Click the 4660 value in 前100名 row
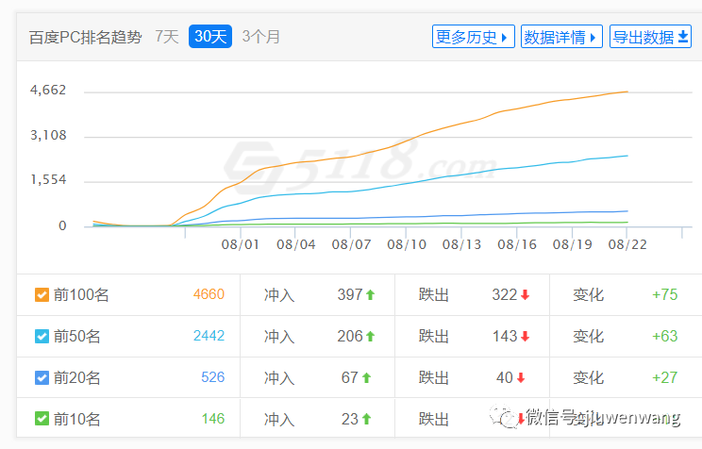 209,294
